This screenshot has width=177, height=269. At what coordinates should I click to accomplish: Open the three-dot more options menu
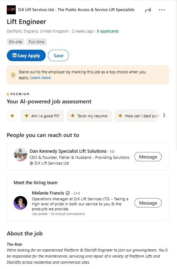[162, 10]
